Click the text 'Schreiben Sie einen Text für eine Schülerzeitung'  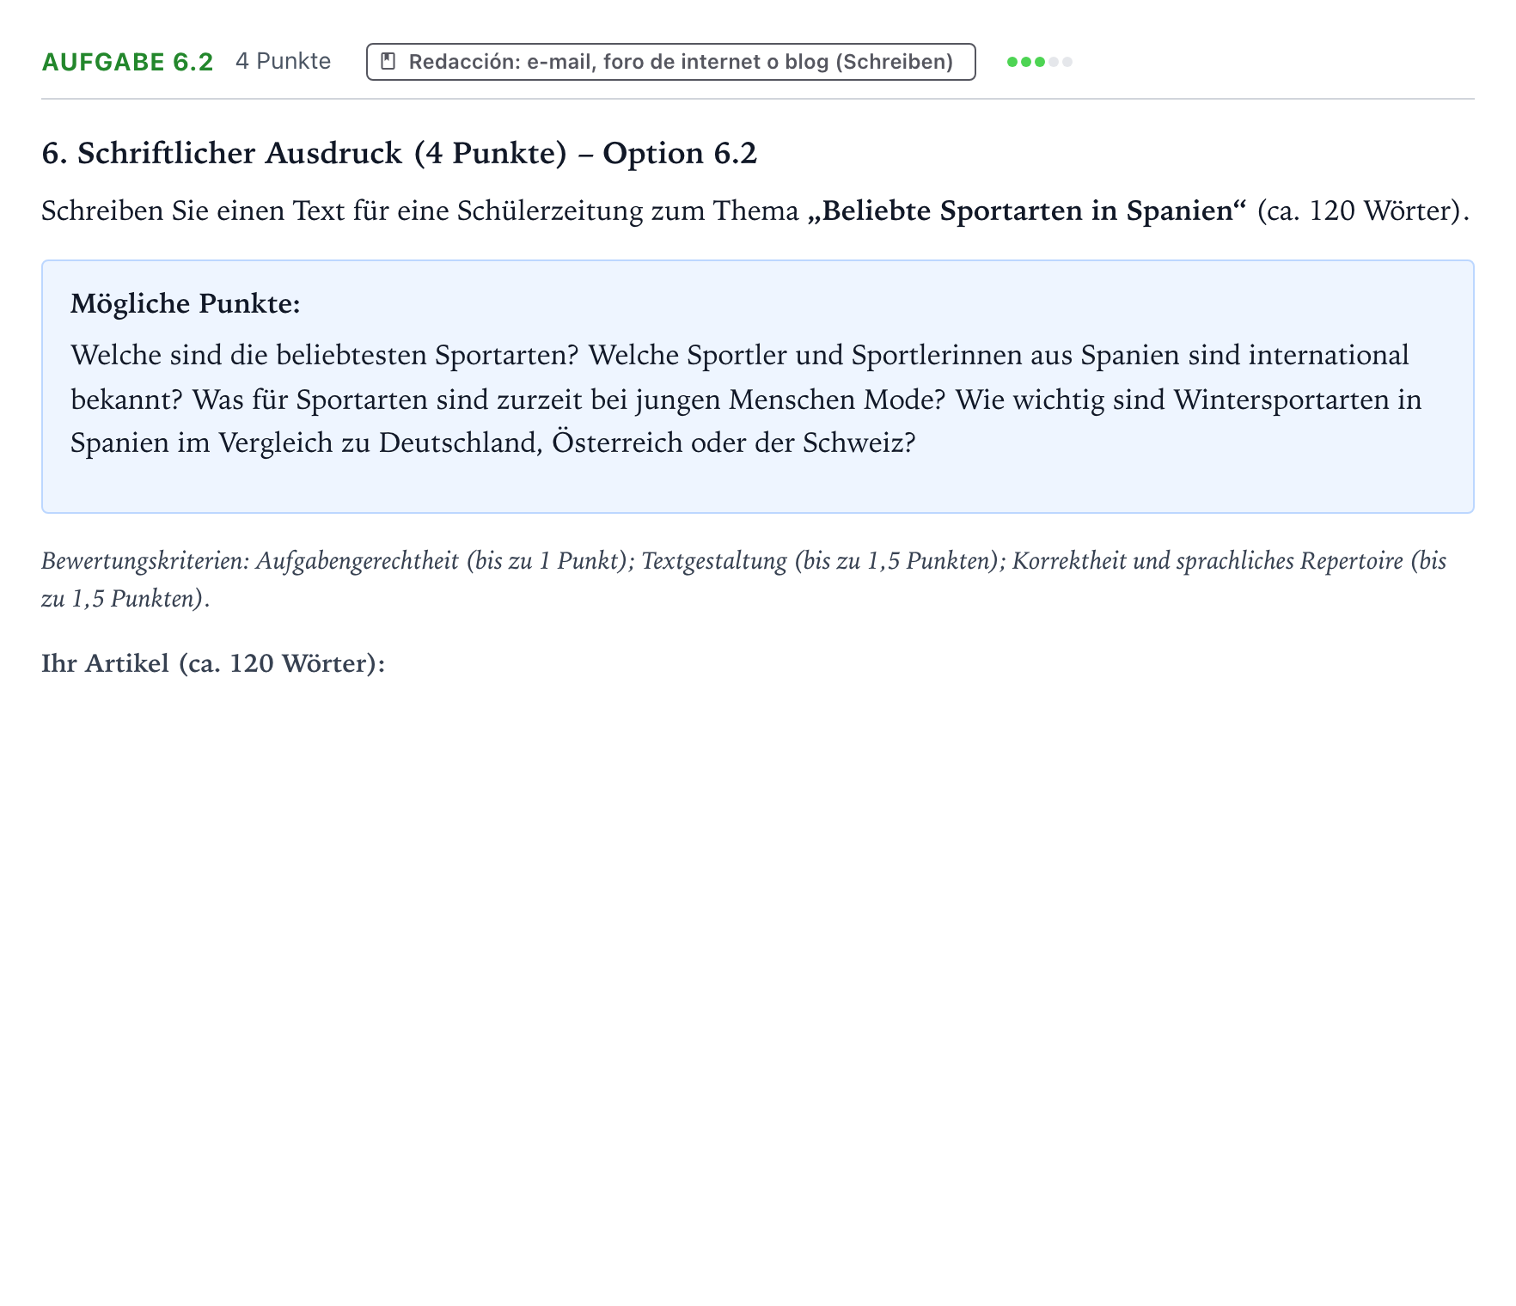coord(342,211)
